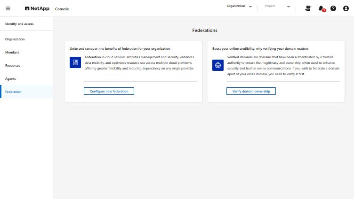The image size is (354, 199).
Task: Click the blue Federation card icon
Action: [x=75, y=63]
